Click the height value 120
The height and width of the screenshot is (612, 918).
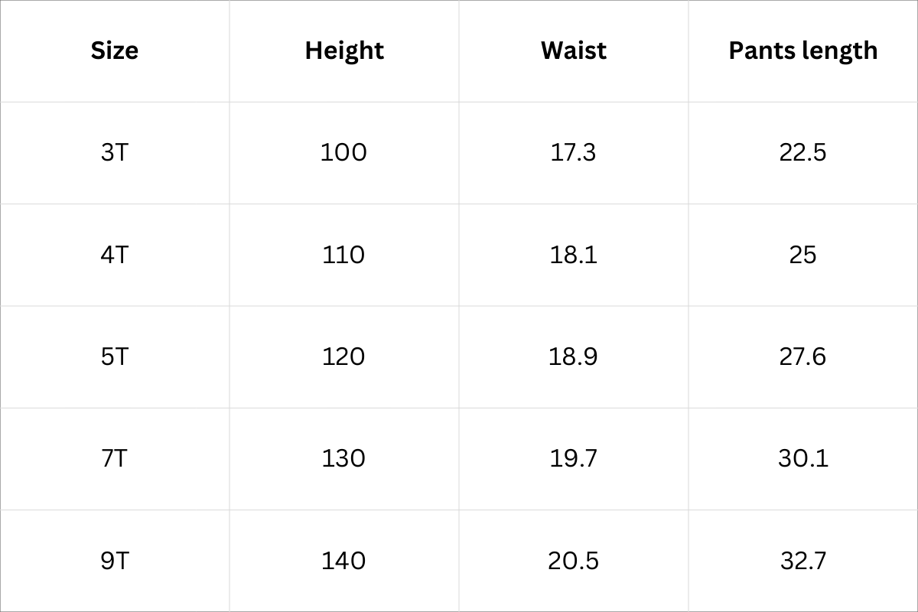[343, 356]
